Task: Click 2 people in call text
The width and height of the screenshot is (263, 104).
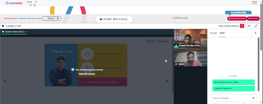Action: tap(13, 26)
